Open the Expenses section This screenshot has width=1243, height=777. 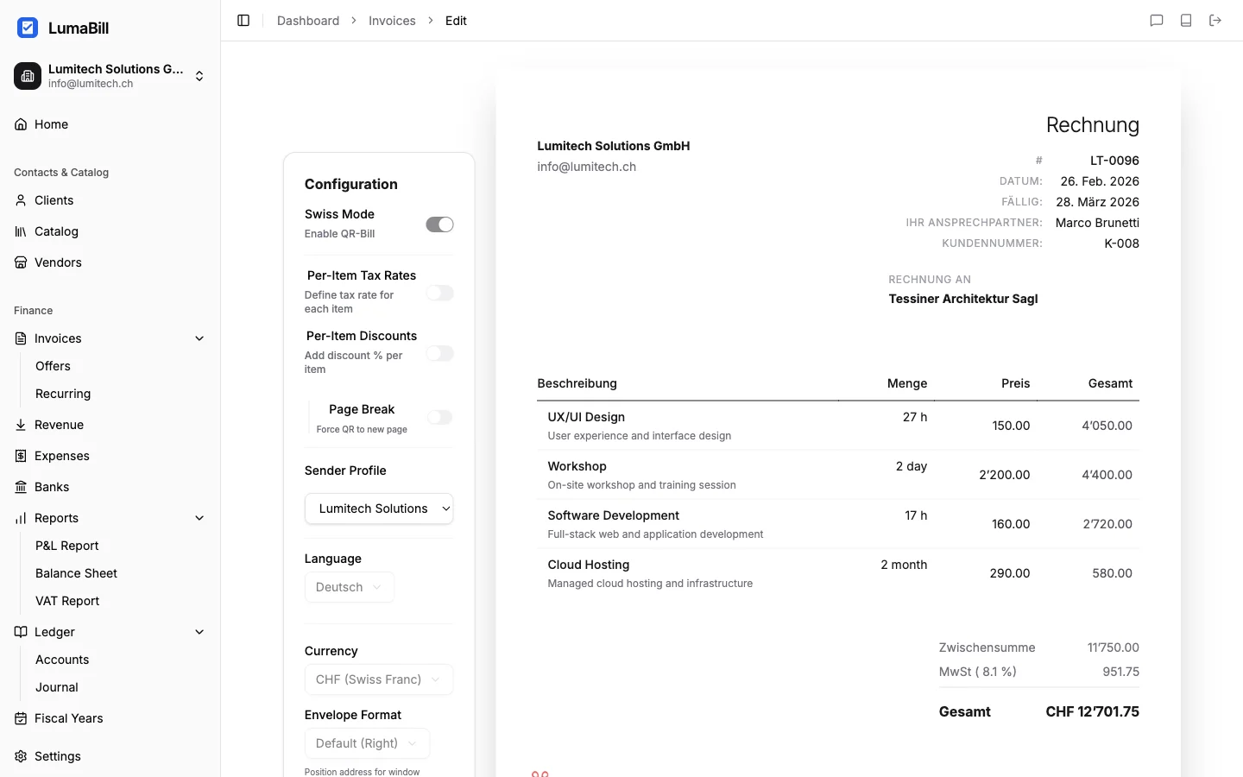click(x=62, y=456)
